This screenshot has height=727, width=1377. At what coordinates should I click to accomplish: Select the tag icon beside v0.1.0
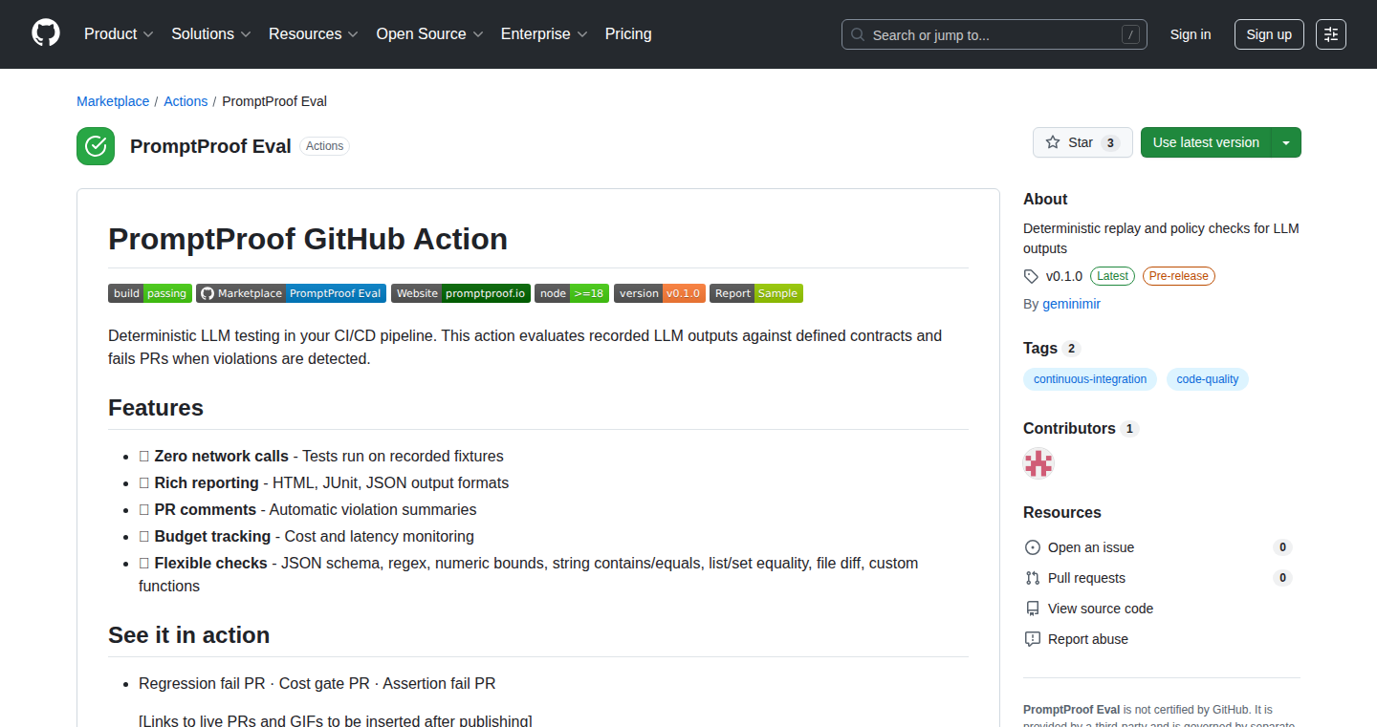(x=1031, y=276)
